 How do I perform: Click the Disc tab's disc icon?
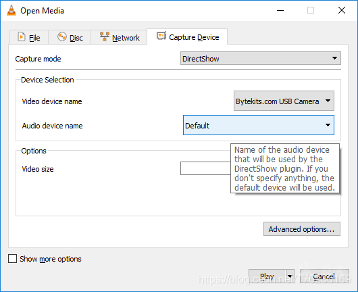(x=62, y=36)
